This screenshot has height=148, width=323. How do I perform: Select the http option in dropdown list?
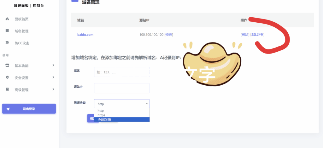[x=122, y=111]
